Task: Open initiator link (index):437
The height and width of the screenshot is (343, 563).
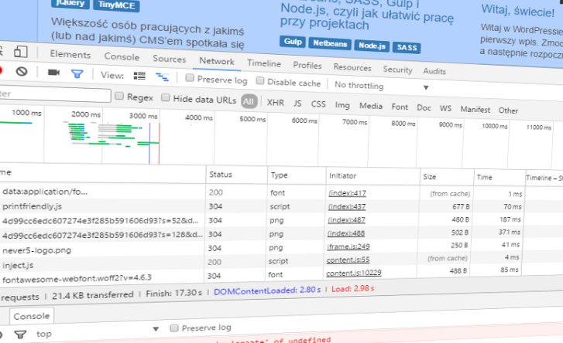Action: pyautogui.click(x=346, y=207)
